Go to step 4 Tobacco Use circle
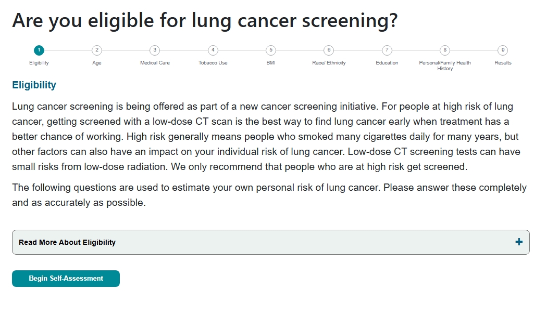The width and height of the screenshot is (546, 315). coord(213,50)
